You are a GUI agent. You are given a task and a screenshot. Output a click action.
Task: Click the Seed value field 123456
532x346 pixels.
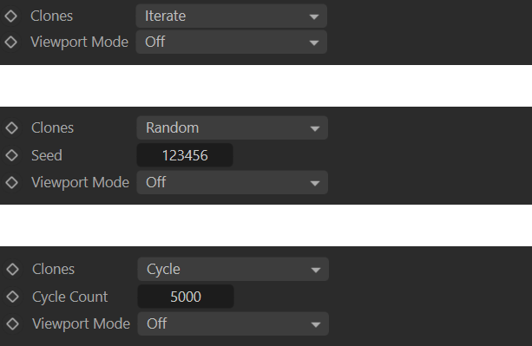click(185, 155)
